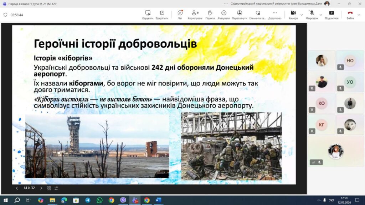Open Реагувати reactions menu
Viewport: 365px width, 205px height.
224,15
